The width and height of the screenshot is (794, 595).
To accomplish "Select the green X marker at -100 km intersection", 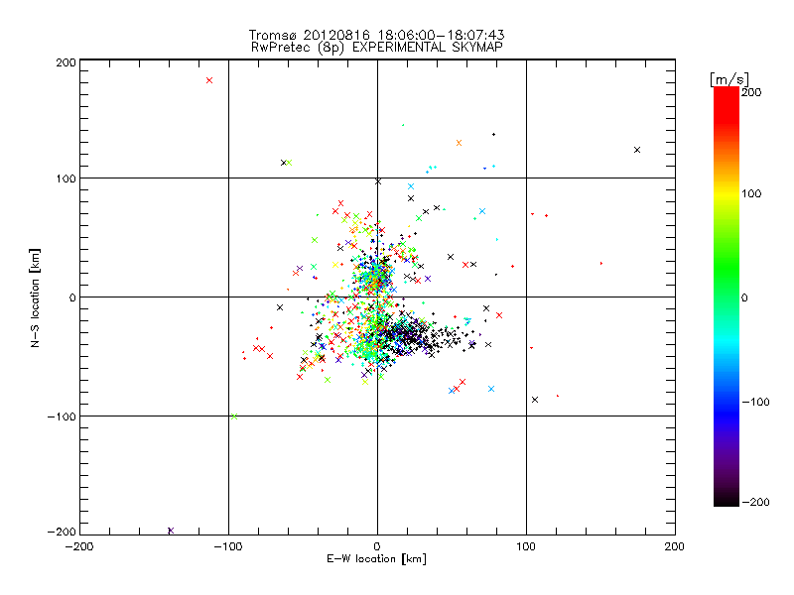I will tap(234, 416).
